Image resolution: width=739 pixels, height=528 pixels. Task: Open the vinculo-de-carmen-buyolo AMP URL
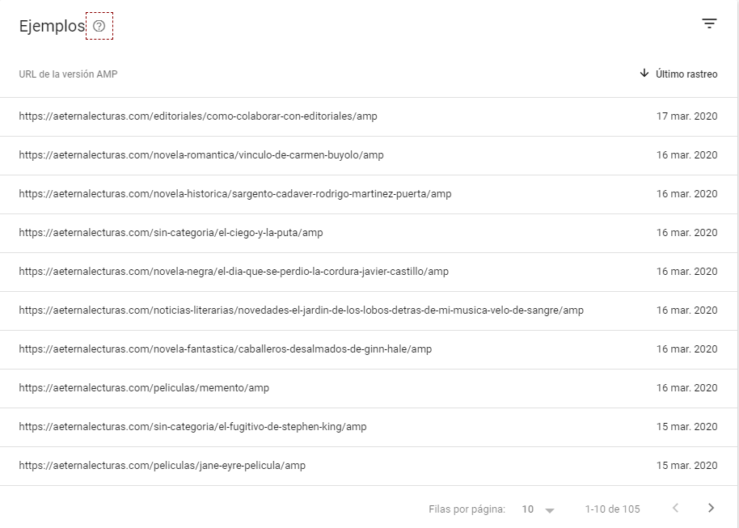coord(201,155)
